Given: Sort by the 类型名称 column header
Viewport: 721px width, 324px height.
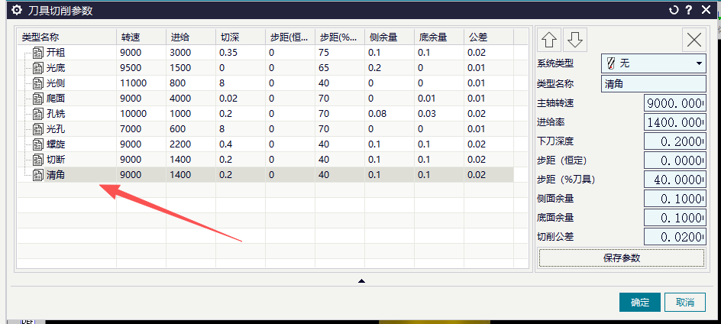Looking at the screenshot, I should 66,37.
